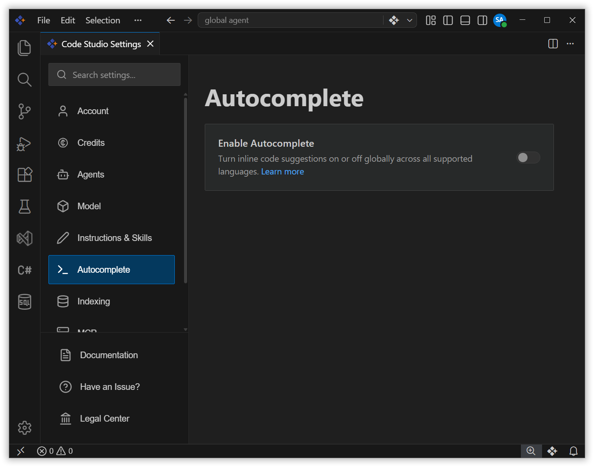This screenshot has height=467, width=594.
Task: Open Manage gear at activity bar bottom
Action: click(x=24, y=428)
